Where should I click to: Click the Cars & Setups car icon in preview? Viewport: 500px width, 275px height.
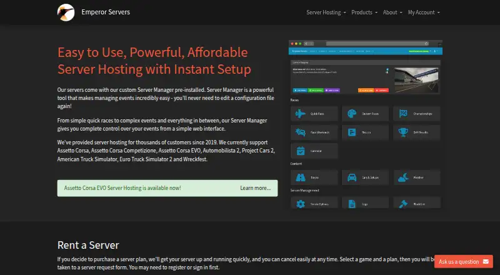click(352, 177)
